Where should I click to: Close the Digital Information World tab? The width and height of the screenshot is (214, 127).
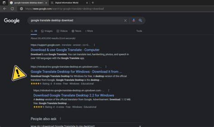(x=87, y=3)
